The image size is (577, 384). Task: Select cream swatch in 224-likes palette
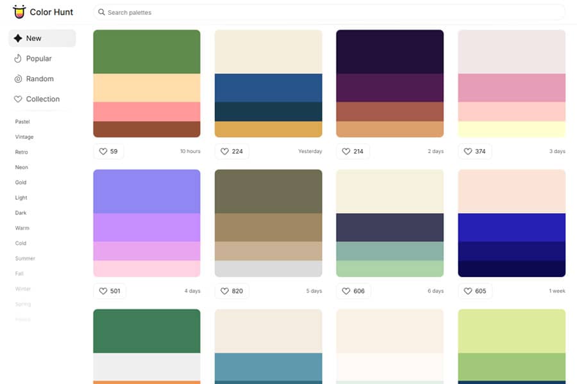tap(268, 52)
